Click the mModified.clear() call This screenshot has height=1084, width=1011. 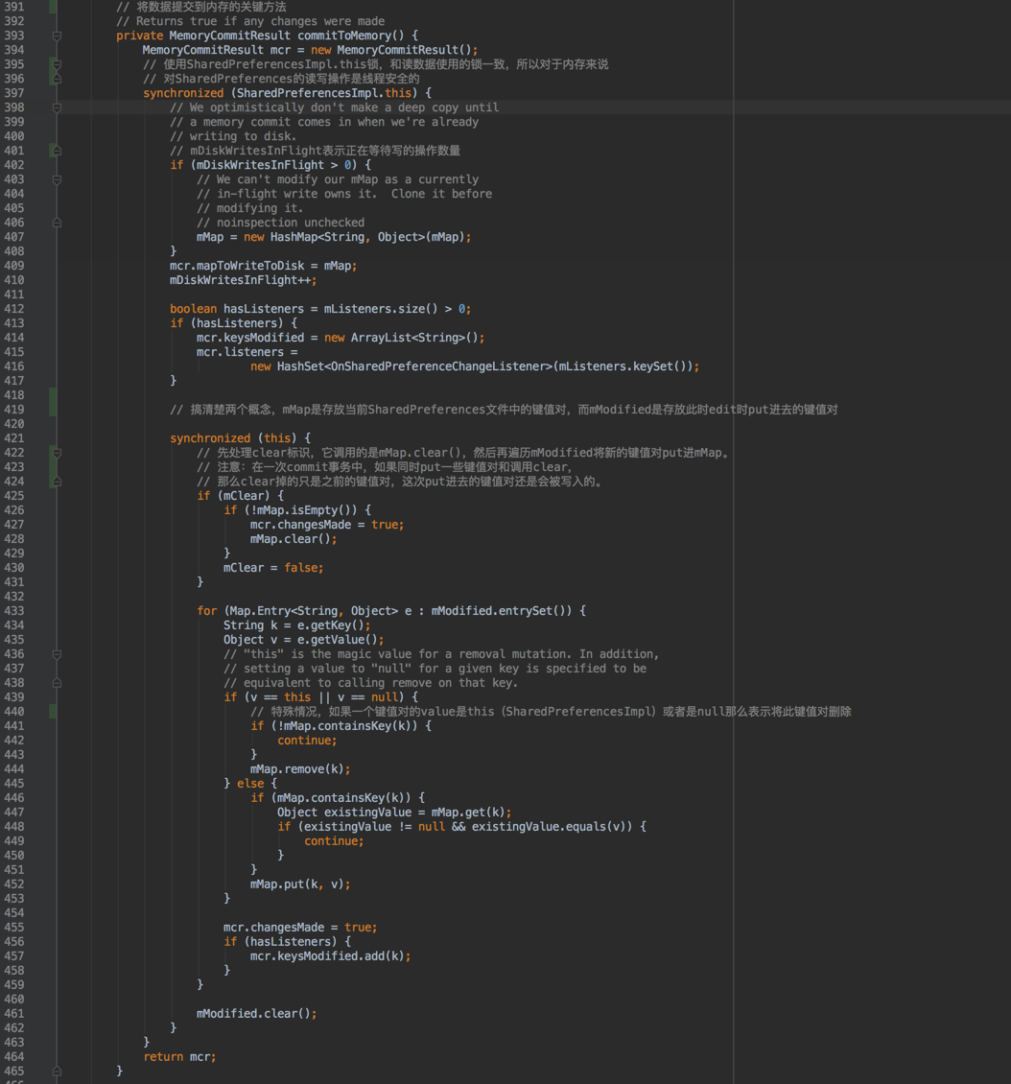tap(256, 1013)
